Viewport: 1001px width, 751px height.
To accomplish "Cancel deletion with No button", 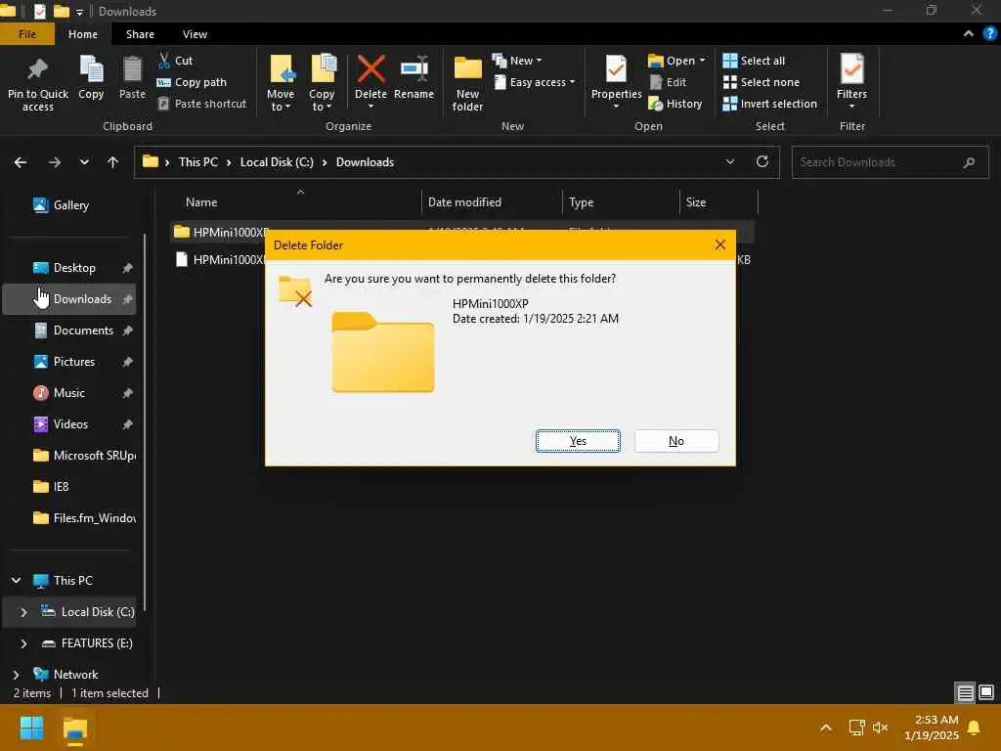I will 676,441.
